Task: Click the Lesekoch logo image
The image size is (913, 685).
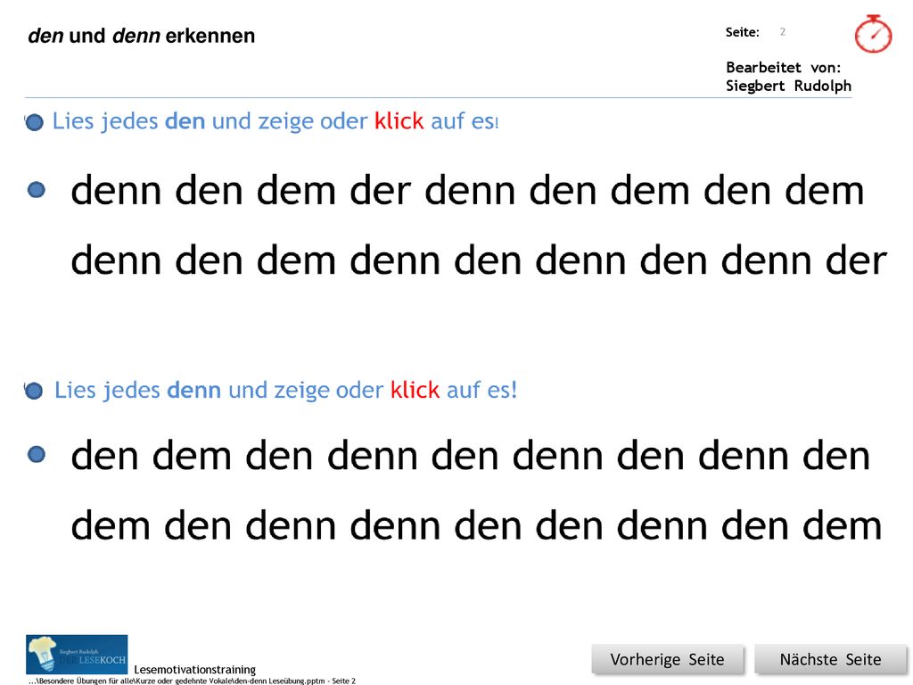Action: click(x=77, y=654)
